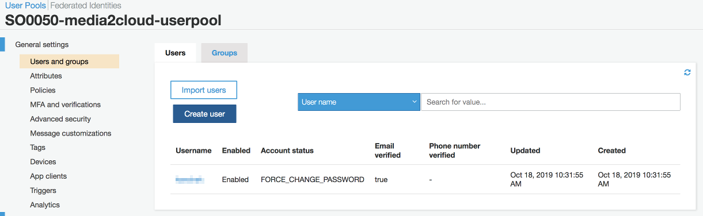The width and height of the screenshot is (703, 216).
Task: Switch to the Groups tab
Action: coord(225,53)
